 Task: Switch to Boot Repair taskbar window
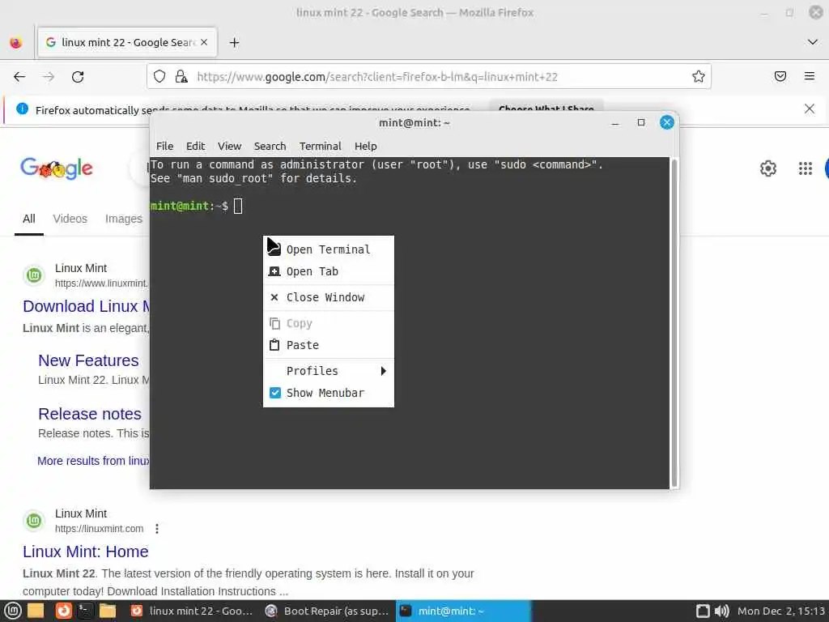pyautogui.click(x=327, y=611)
